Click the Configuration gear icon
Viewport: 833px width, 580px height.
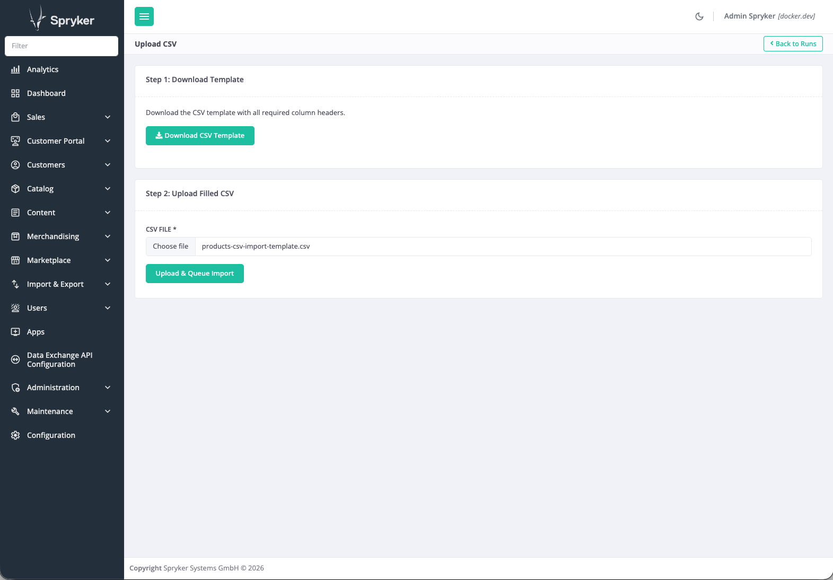pos(15,435)
